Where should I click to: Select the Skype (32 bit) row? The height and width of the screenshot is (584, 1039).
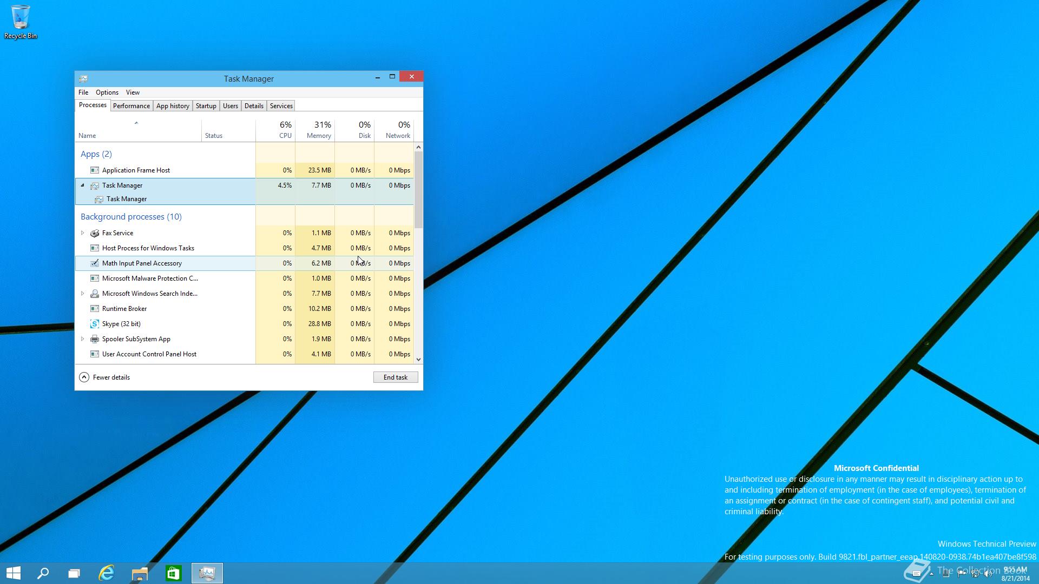coord(245,324)
